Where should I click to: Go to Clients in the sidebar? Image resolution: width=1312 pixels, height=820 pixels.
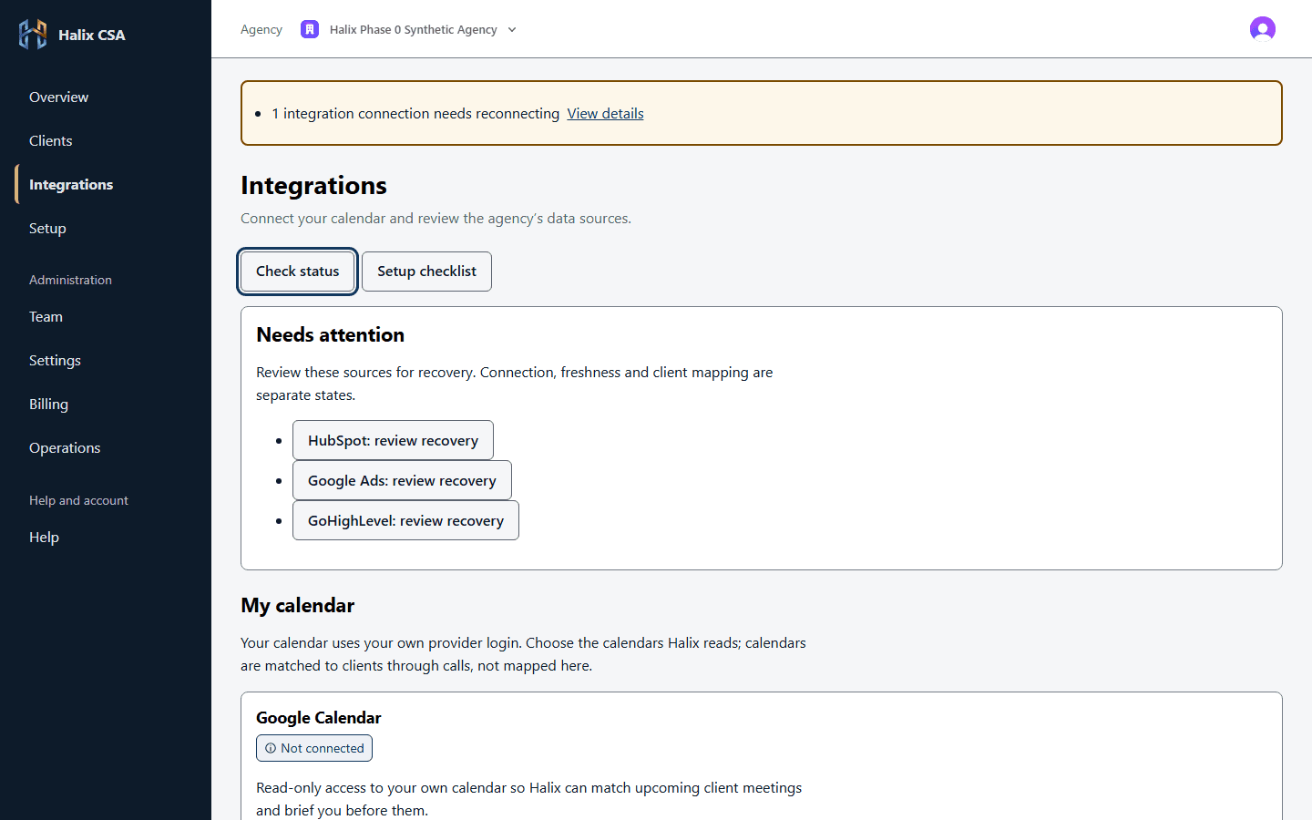click(50, 140)
